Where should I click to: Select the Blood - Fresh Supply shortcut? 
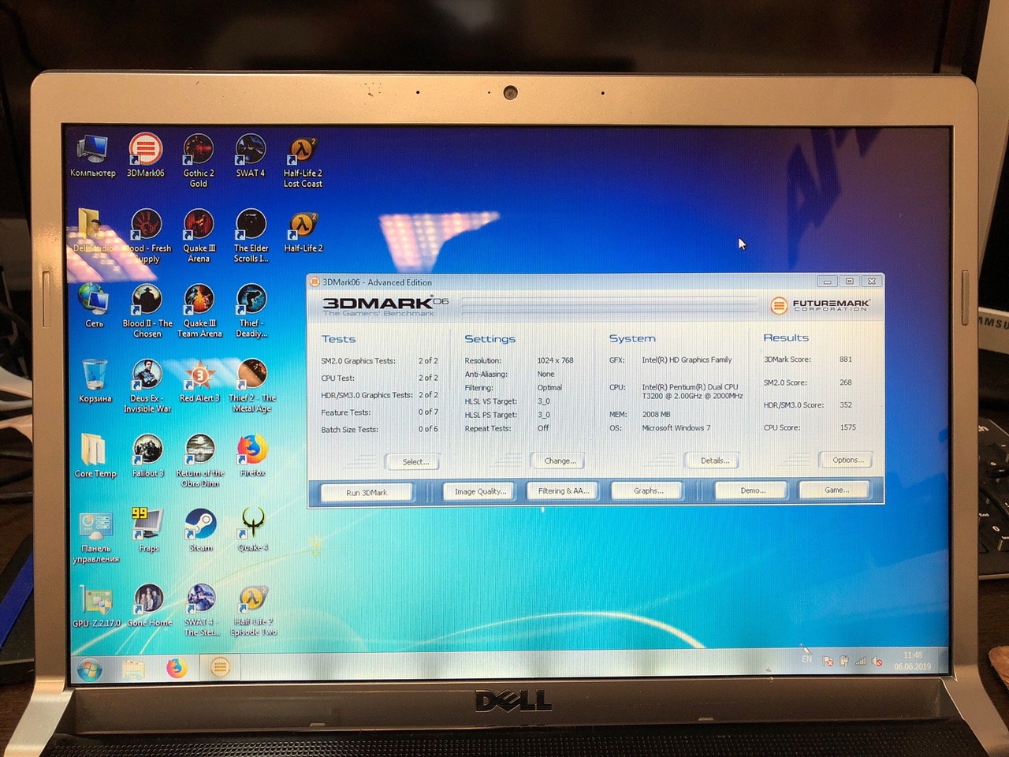coord(147,236)
